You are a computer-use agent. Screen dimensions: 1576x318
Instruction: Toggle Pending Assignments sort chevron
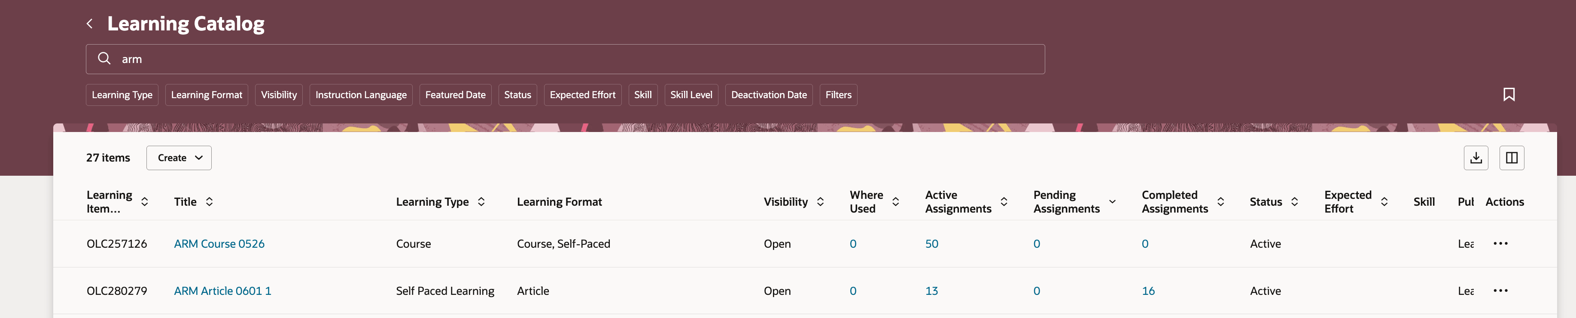pos(1112,201)
